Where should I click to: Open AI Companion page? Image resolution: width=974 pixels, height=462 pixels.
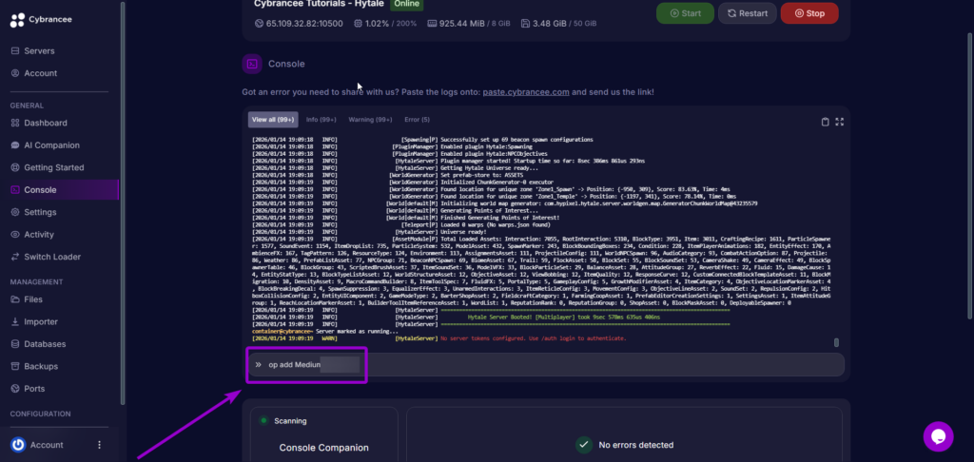pyautogui.click(x=51, y=145)
